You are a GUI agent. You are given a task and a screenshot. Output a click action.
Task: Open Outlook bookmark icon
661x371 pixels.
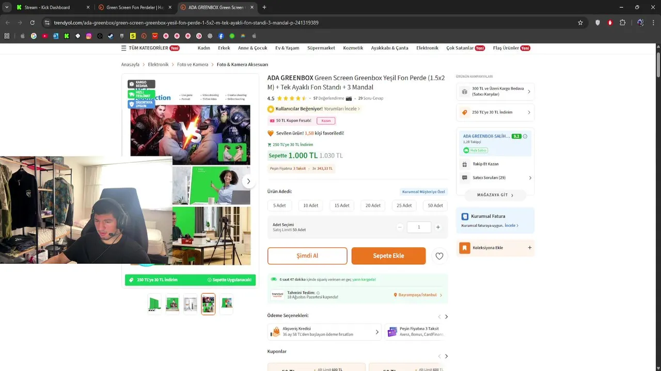pyautogui.click(x=56, y=36)
